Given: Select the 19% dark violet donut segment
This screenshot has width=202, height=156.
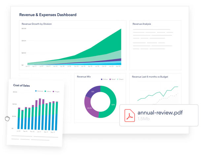Looking at the screenshot, I should click(x=92, y=91).
